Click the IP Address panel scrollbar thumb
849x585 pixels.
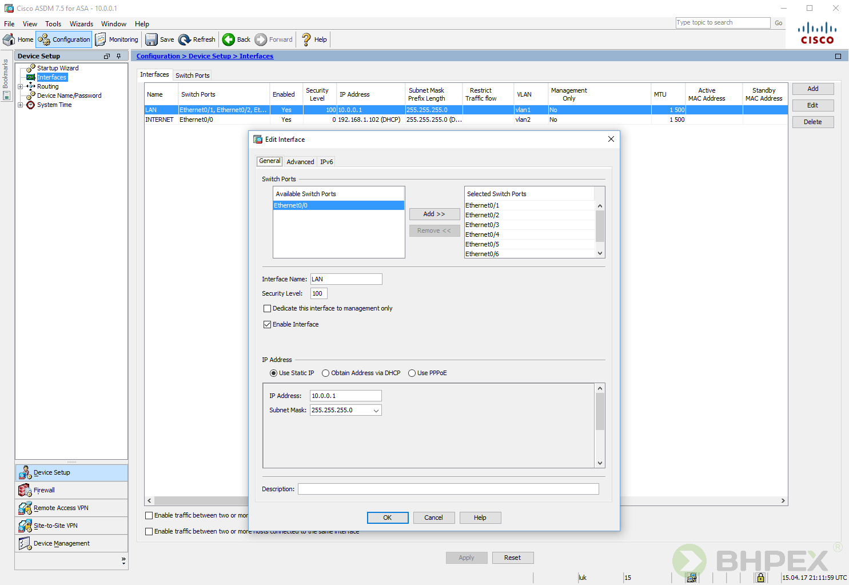(x=600, y=412)
